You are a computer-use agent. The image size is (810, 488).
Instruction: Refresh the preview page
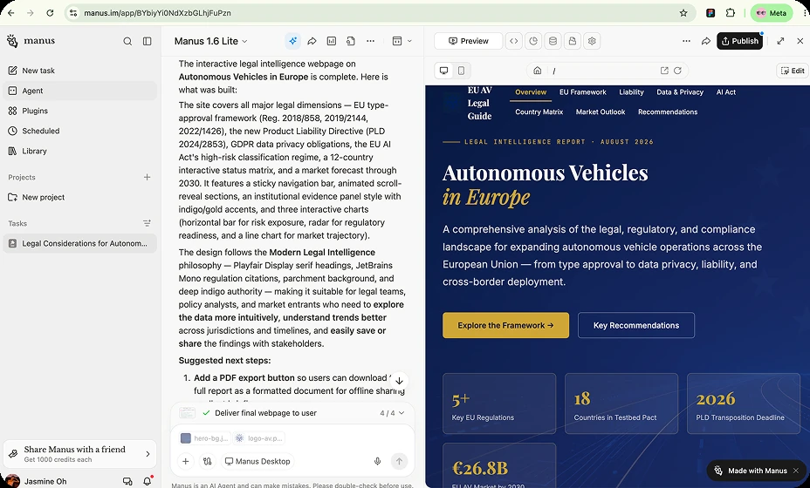tap(677, 71)
